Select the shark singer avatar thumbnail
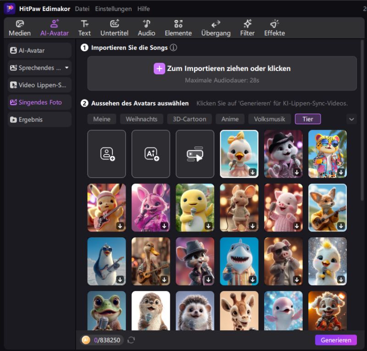Screen dimensions: 367x351 [239, 261]
